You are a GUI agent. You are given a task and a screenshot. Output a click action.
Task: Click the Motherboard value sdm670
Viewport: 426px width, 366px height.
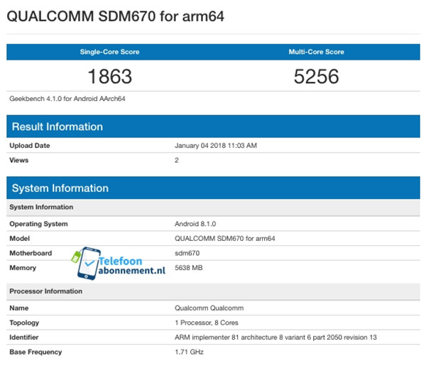188,253
